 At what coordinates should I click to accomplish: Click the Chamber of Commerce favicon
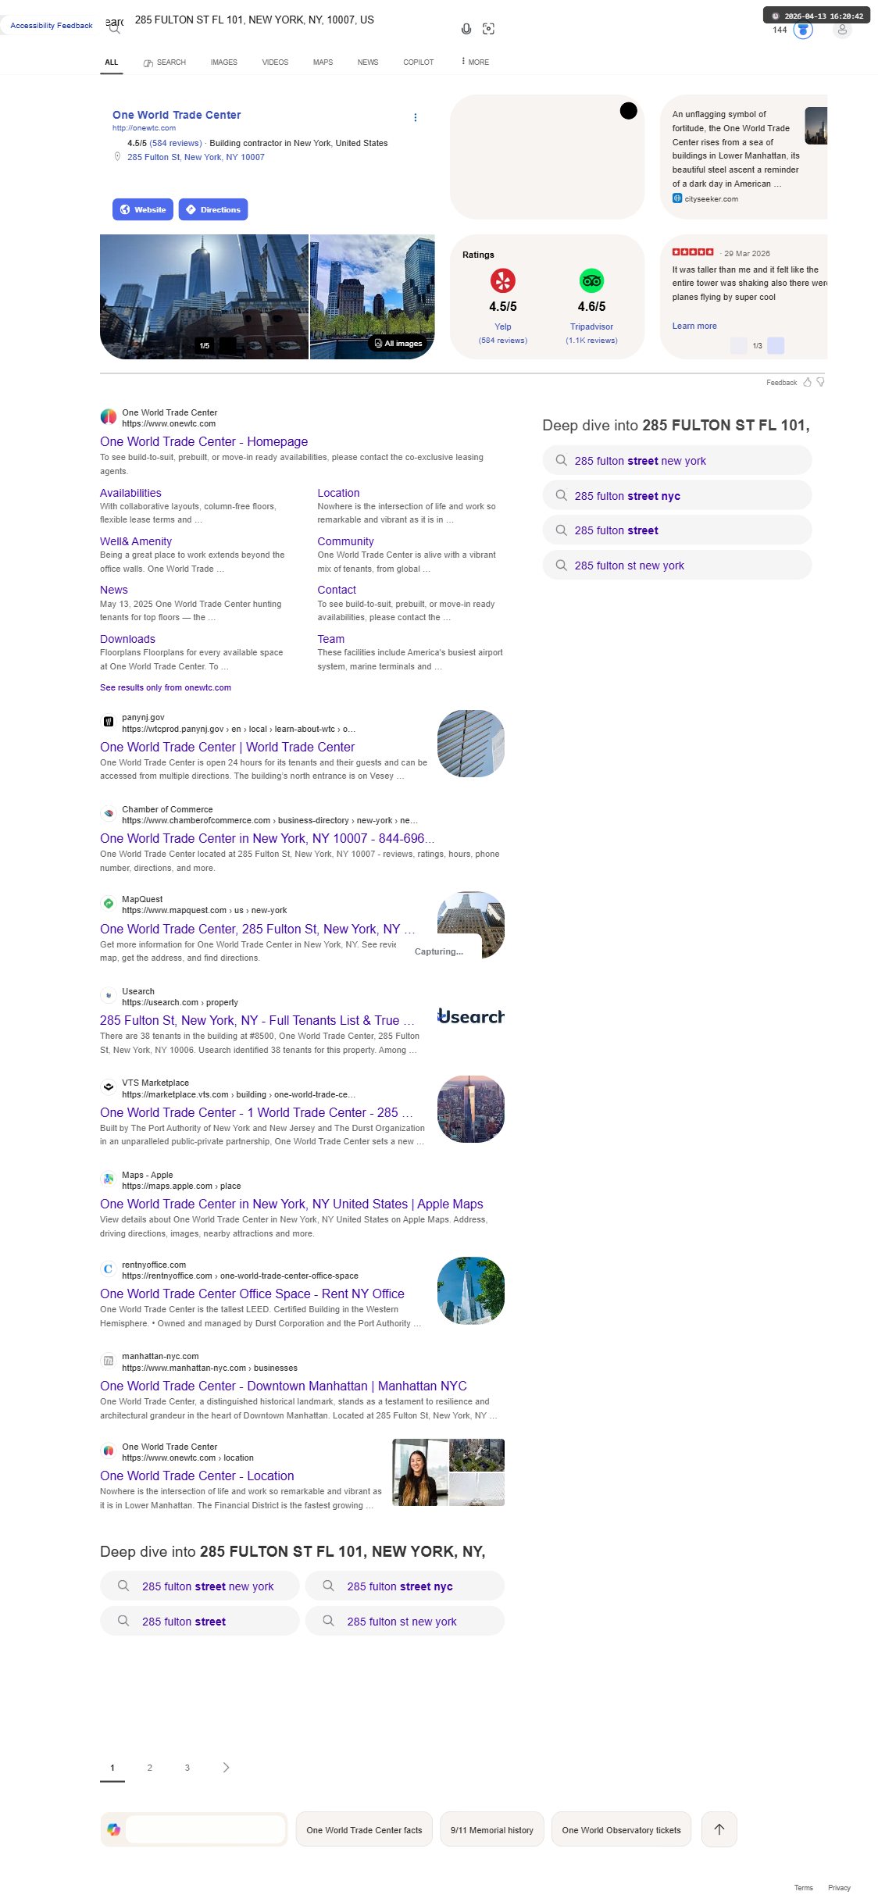click(109, 814)
